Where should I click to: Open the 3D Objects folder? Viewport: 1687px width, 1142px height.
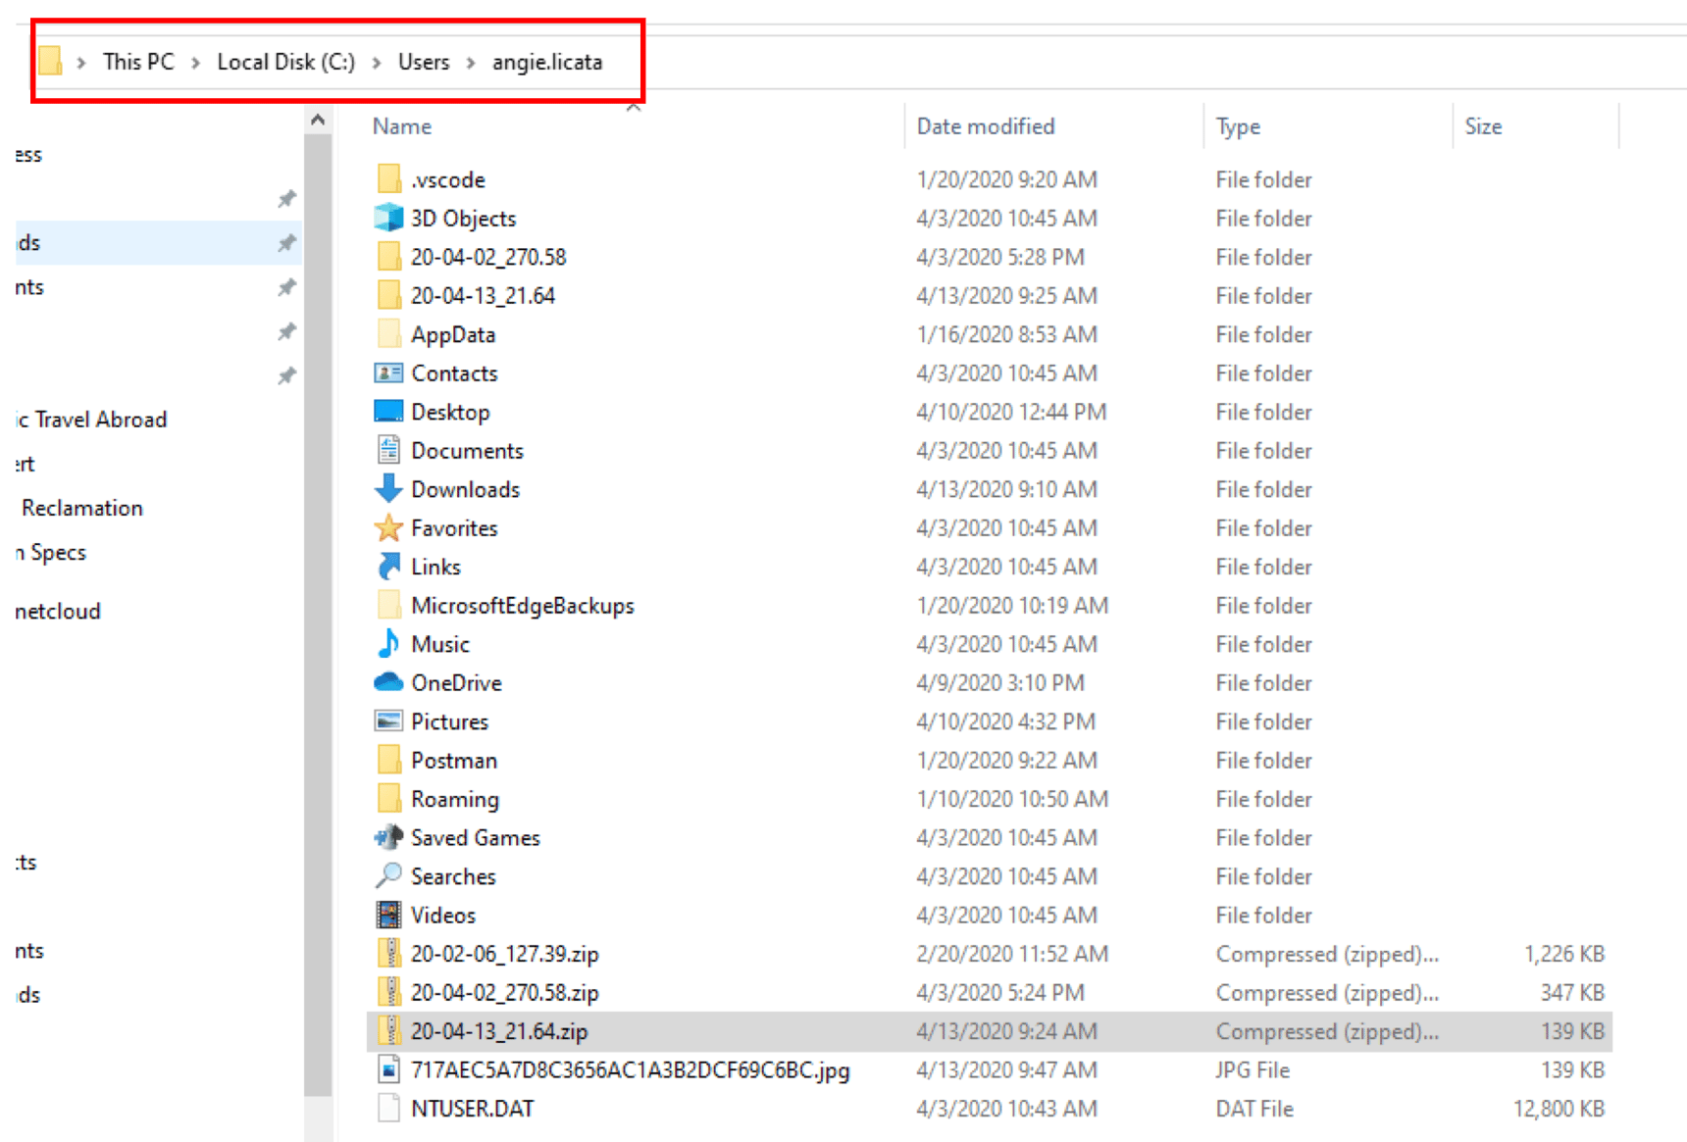pos(465,218)
